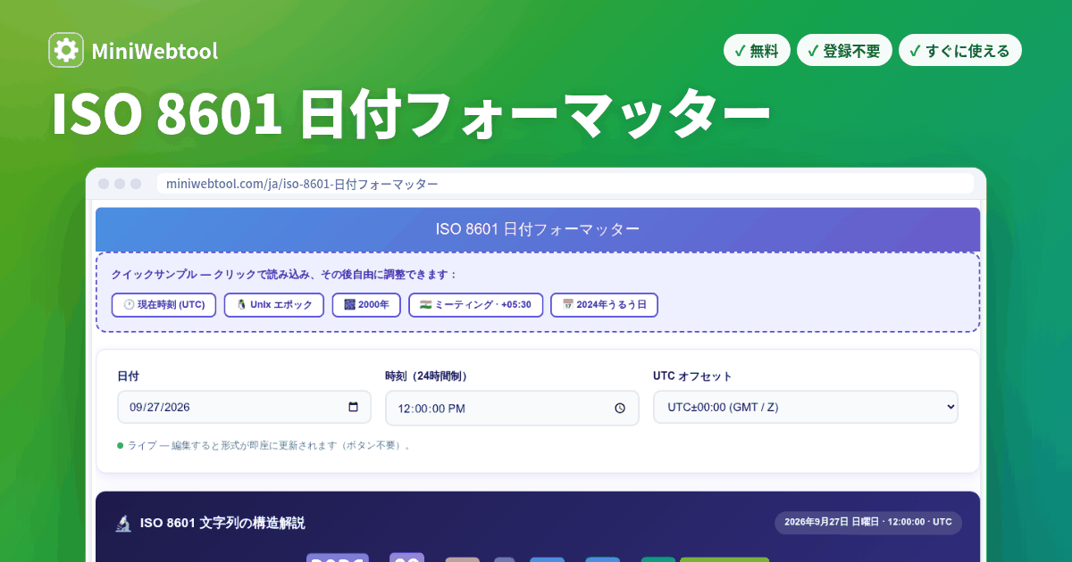This screenshot has width=1072, height=562.
Task: Open the calendar picker icon in date field
Action: (x=353, y=407)
